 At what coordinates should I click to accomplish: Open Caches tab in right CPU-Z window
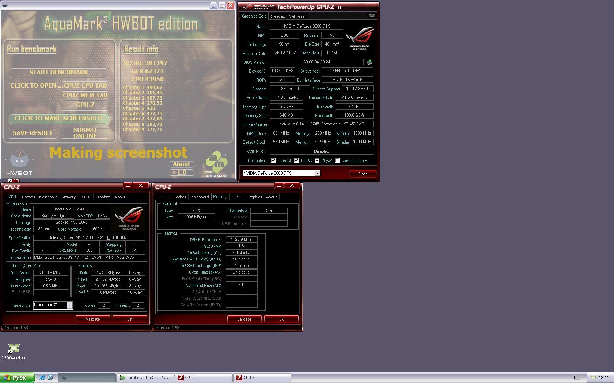click(x=180, y=197)
